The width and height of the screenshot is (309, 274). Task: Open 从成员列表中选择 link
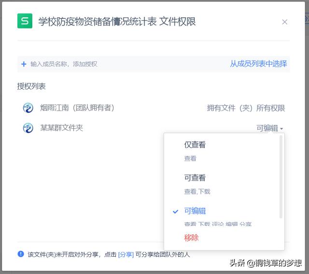click(258, 64)
